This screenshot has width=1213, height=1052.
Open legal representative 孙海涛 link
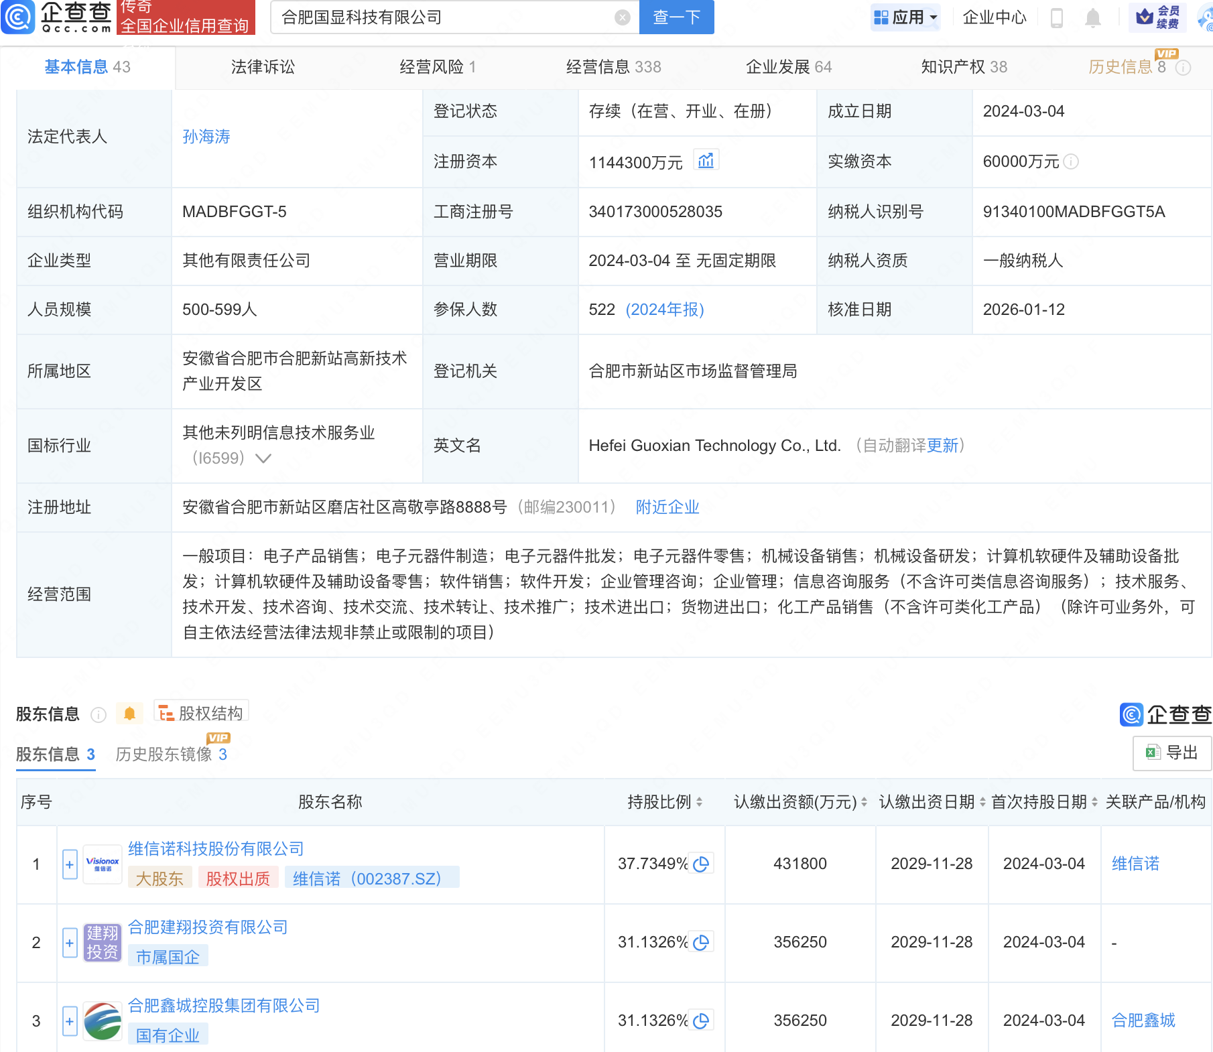coord(206,137)
